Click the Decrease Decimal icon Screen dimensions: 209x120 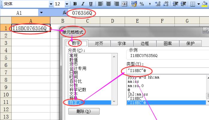tap(166, 4)
